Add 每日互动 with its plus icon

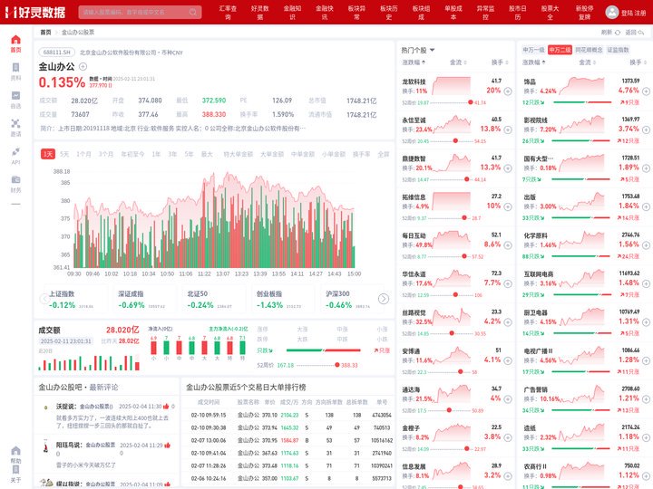click(x=508, y=245)
